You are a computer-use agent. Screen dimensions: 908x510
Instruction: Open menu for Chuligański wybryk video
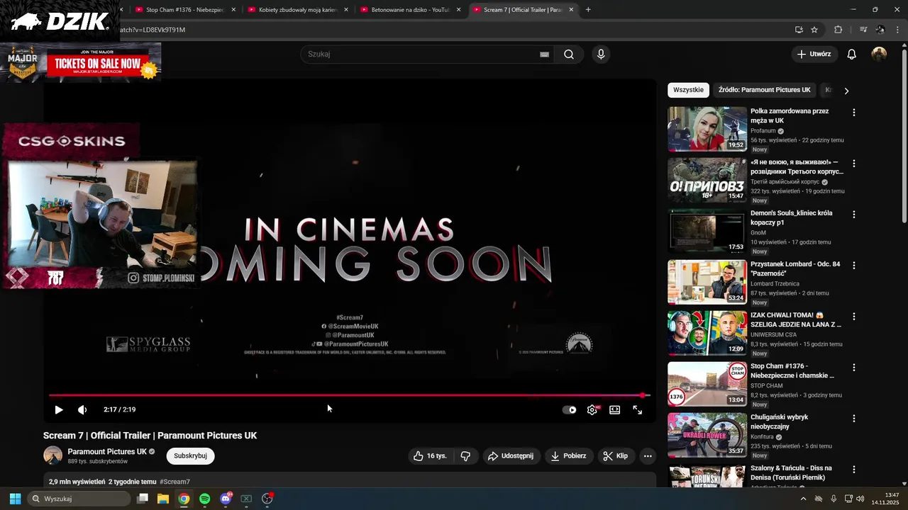click(x=853, y=419)
